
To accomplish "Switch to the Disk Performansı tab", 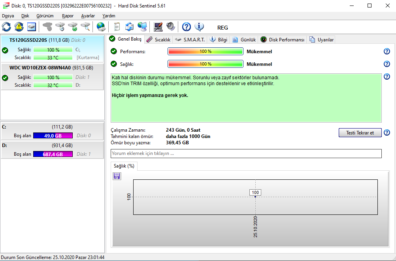I will [283, 39].
